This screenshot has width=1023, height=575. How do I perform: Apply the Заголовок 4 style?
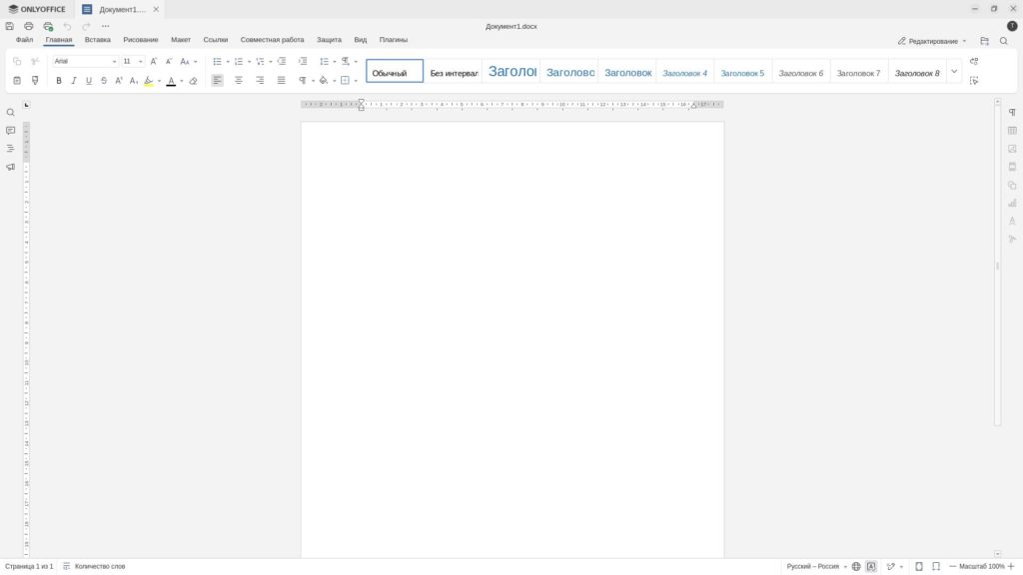click(685, 73)
